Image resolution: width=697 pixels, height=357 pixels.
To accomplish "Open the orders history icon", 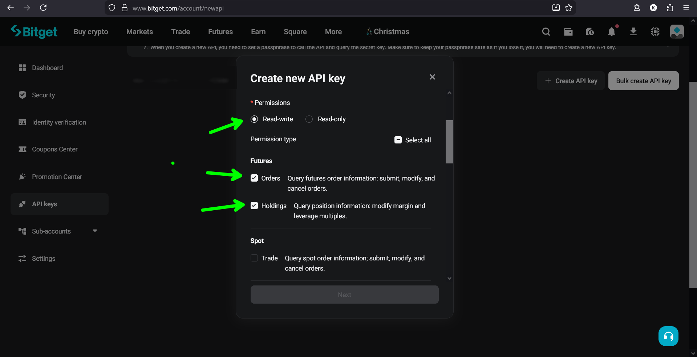I will (x=590, y=32).
